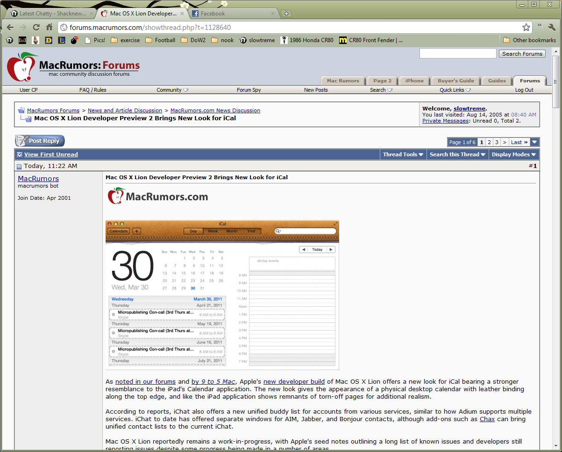Open the slowtreme bookmark
The height and width of the screenshot is (452, 562).
(257, 40)
